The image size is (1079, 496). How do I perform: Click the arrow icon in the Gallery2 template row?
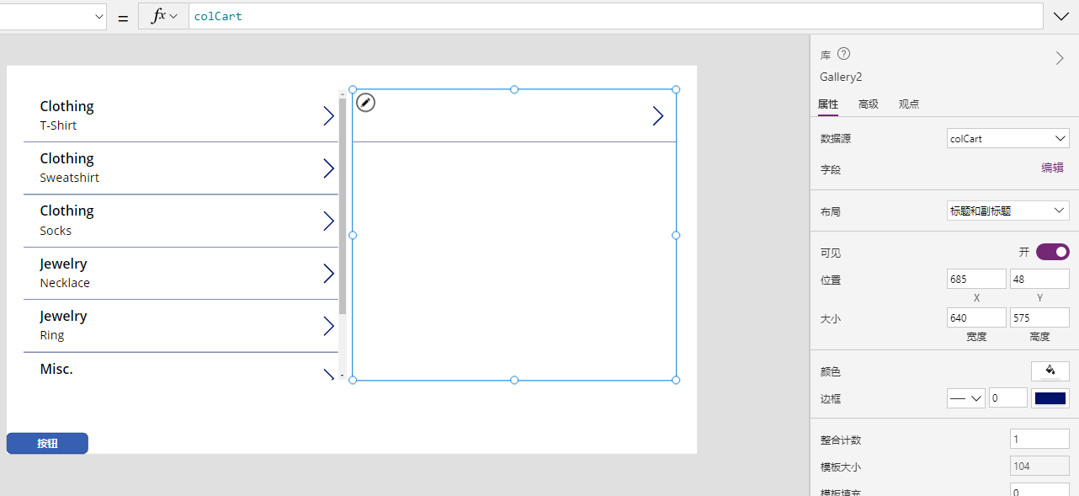[658, 116]
